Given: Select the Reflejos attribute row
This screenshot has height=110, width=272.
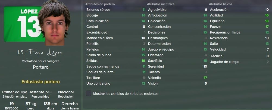Looking at the screenshot, I should 116,49.
